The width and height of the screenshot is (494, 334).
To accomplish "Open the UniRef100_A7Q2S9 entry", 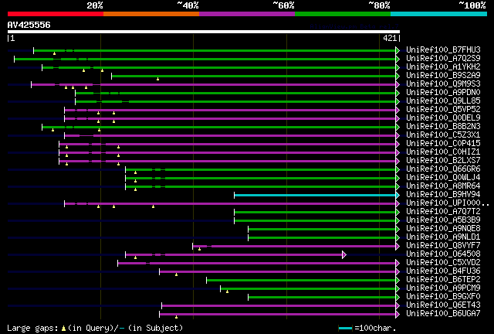I will pyautogui.click(x=443, y=58).
